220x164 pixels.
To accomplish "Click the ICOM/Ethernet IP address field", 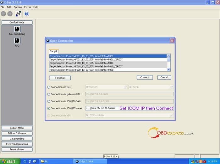I will click(x=129, y=108).
